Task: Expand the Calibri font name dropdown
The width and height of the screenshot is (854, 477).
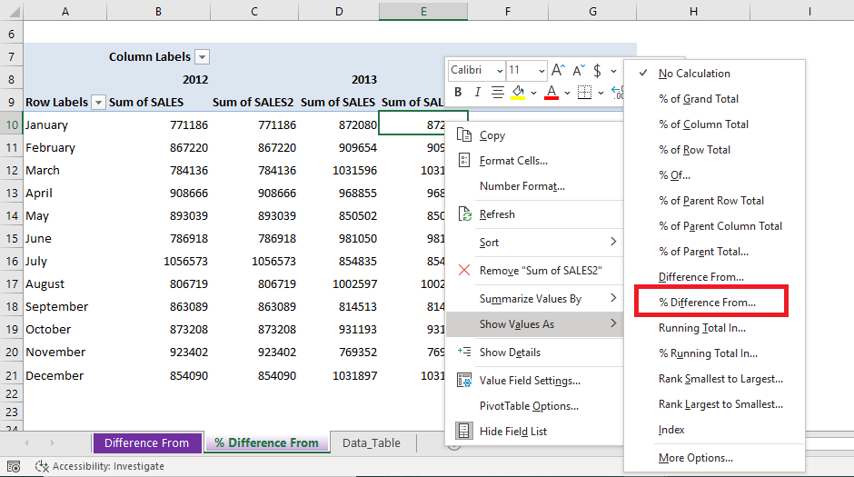Action: click(x=500, y=70)
